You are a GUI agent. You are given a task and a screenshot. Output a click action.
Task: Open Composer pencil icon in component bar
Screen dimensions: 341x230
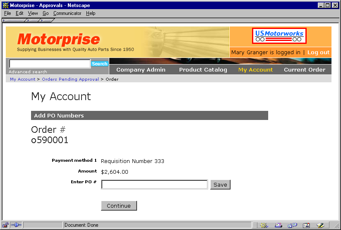click(320, 225)
